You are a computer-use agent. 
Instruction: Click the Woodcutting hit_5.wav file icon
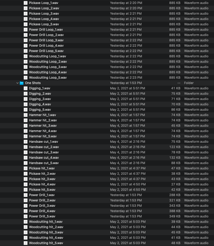(26, 243)
